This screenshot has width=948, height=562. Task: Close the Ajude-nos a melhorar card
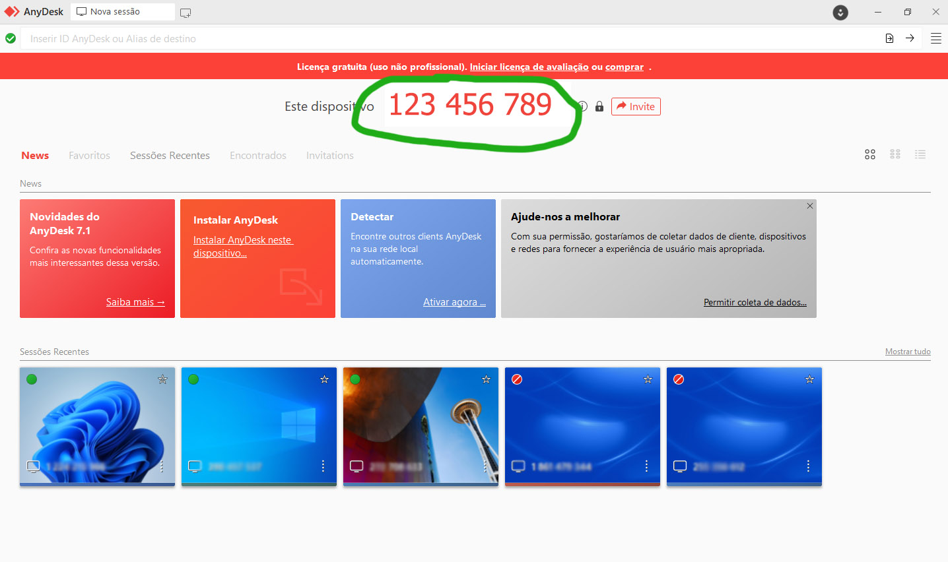[810, 206]
